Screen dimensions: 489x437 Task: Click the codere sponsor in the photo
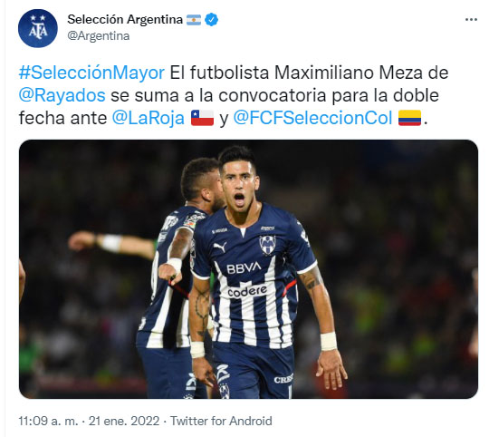click(x=247, y=291)
